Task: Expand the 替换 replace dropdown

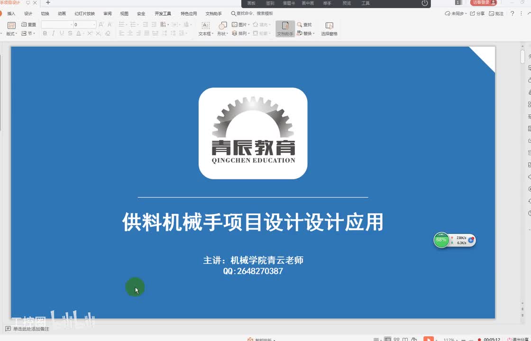Action: [313, 34]
